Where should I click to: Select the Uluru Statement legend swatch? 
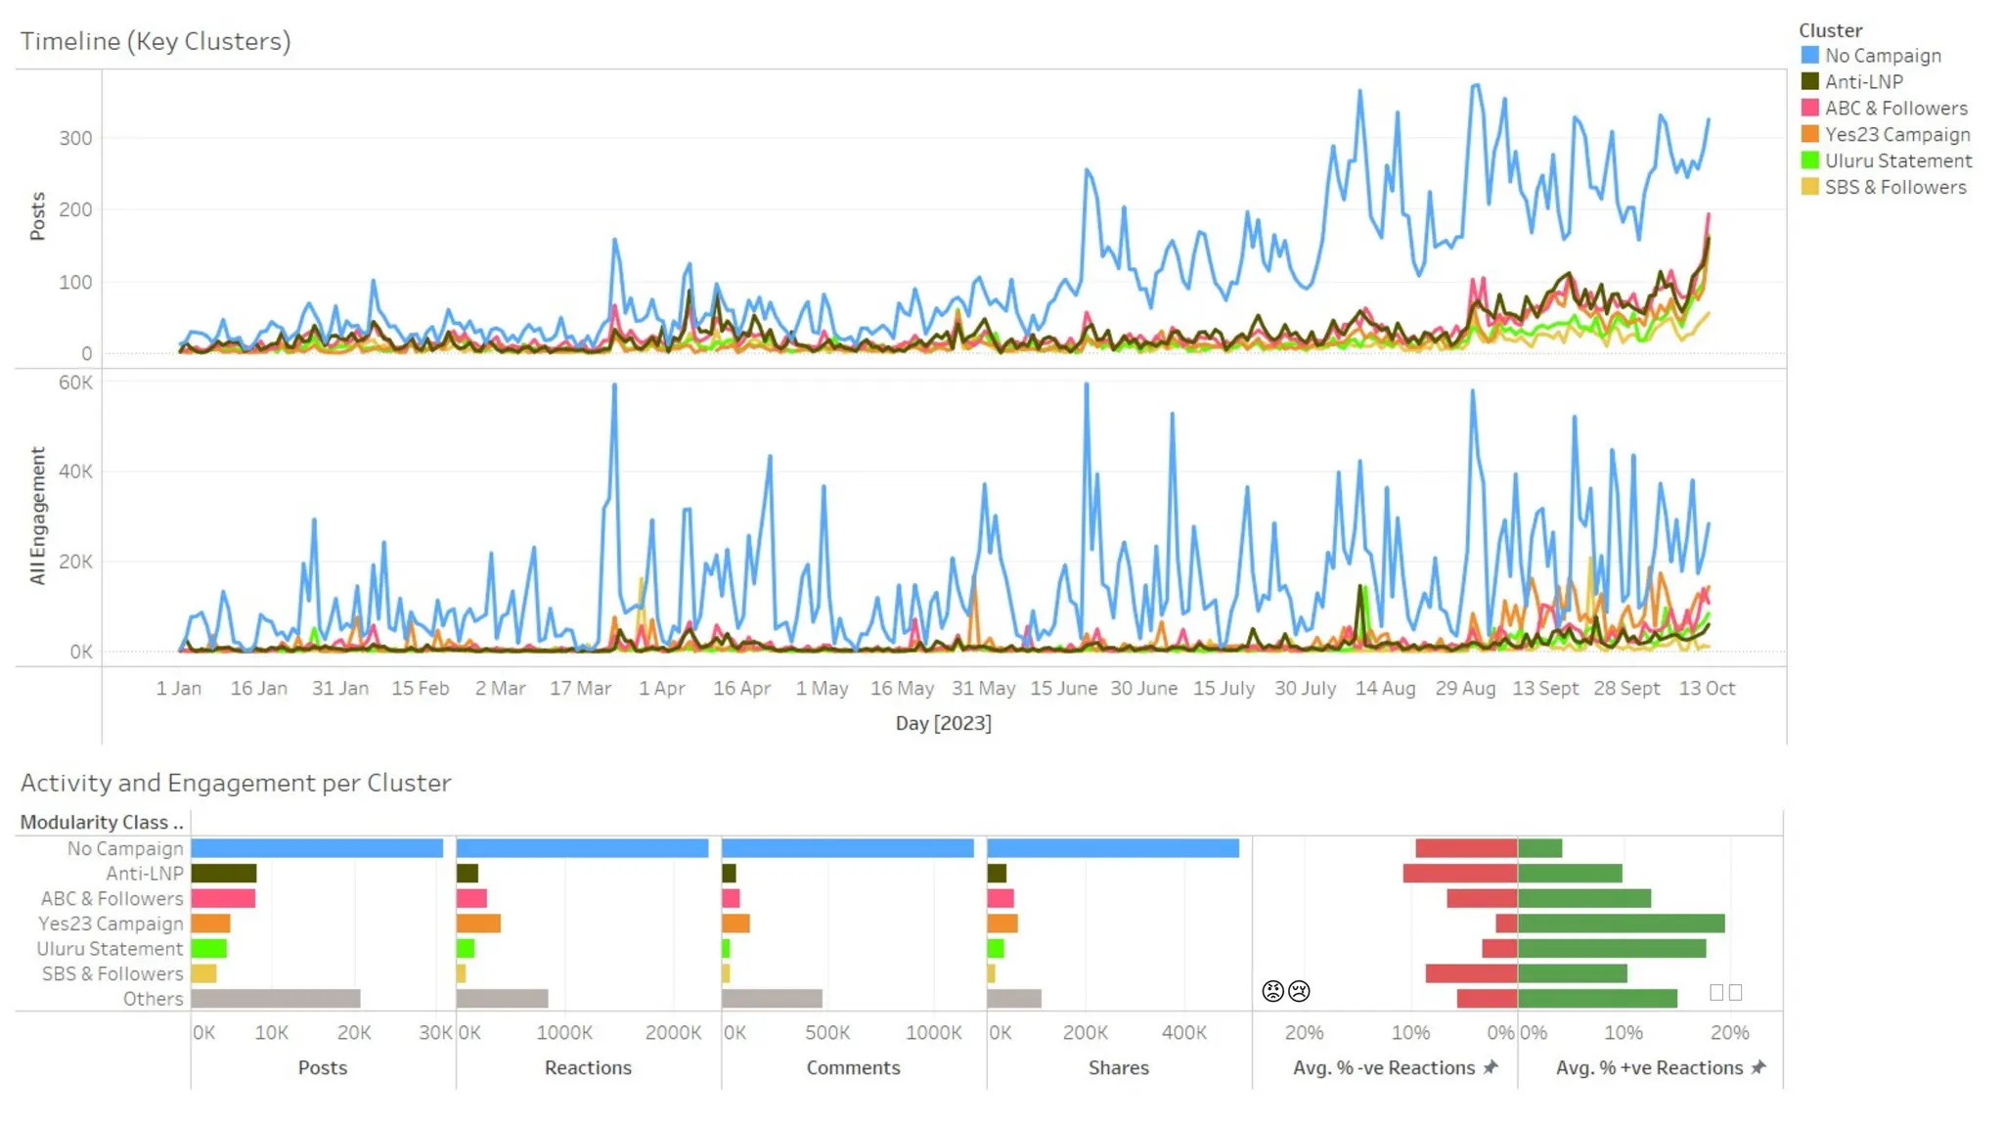coord(1810,160)
